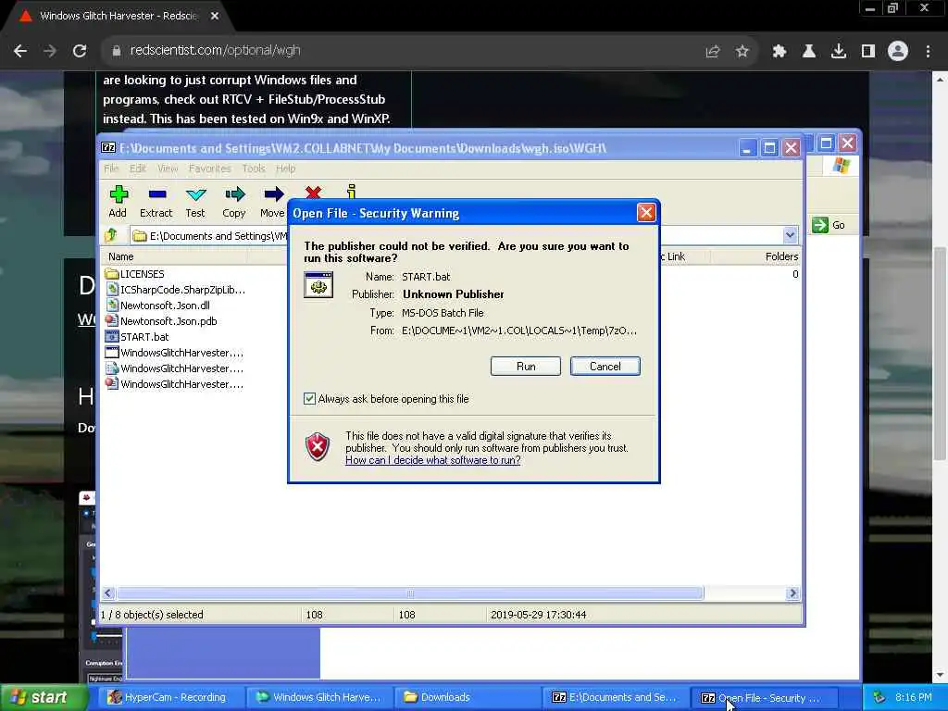Click the browser page vertical scrollbar
This screenshot has width=948, height=711.
[940, 354]
